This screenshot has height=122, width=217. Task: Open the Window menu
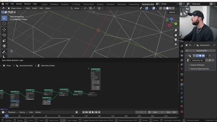click(x=27, y=4)
